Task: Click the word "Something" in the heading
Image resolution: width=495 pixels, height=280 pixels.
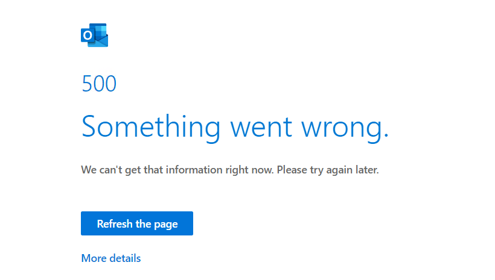Action: [151, 127]
